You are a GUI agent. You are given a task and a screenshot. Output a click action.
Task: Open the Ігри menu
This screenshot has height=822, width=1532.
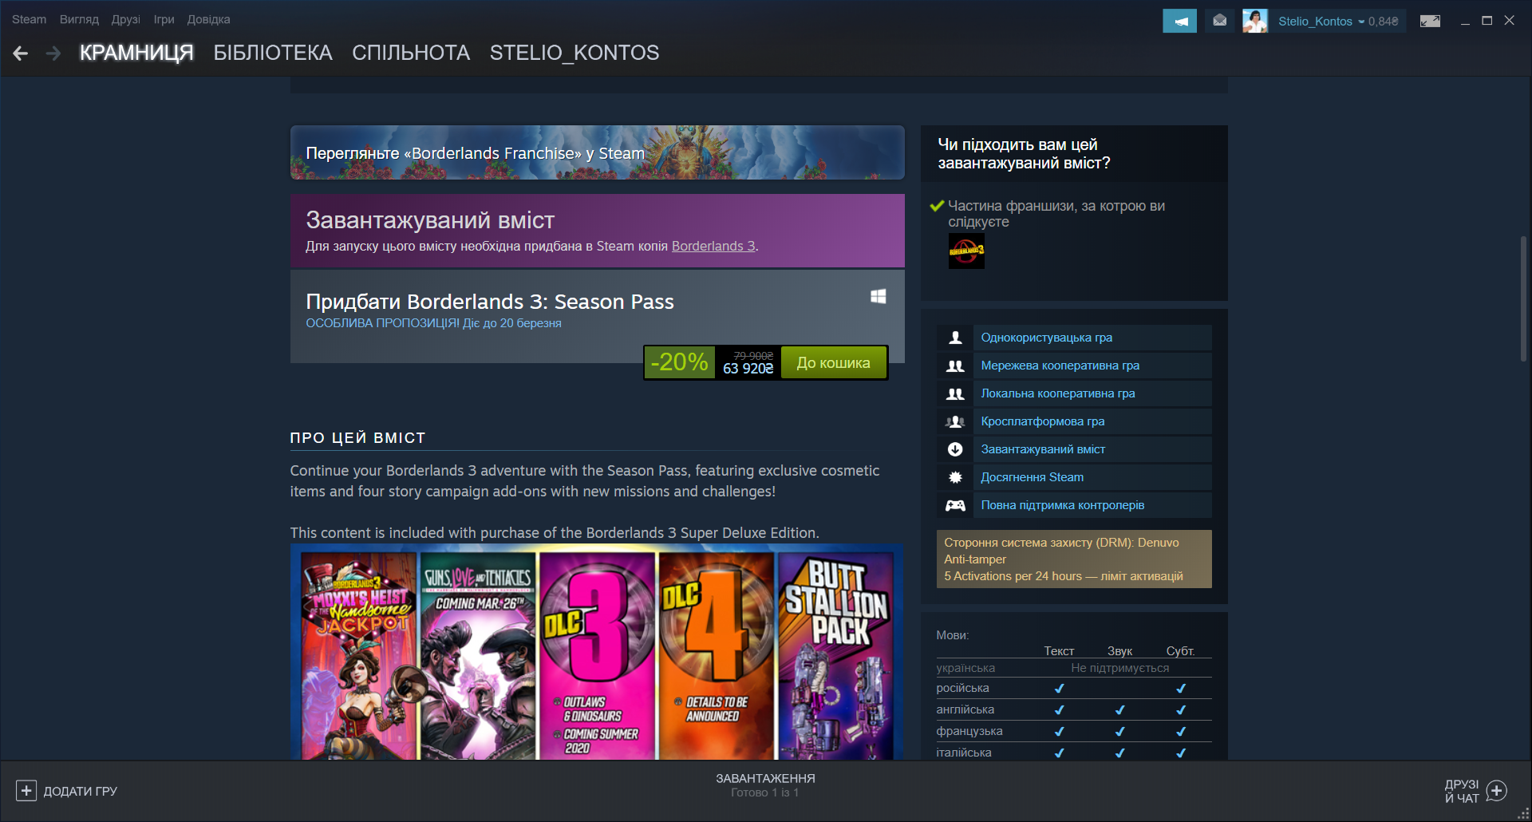pyautogui.click(x=164, y=19)
